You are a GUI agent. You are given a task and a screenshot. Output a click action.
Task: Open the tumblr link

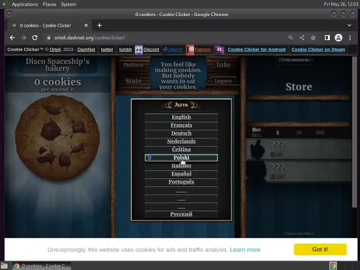click(x=126, y=50)
